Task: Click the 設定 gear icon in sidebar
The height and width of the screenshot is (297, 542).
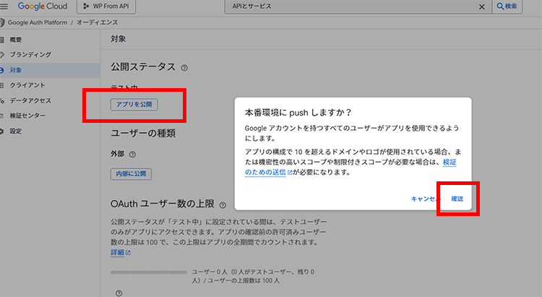Action: 3,132
